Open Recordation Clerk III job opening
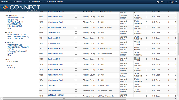 click(x=55, y=91)
